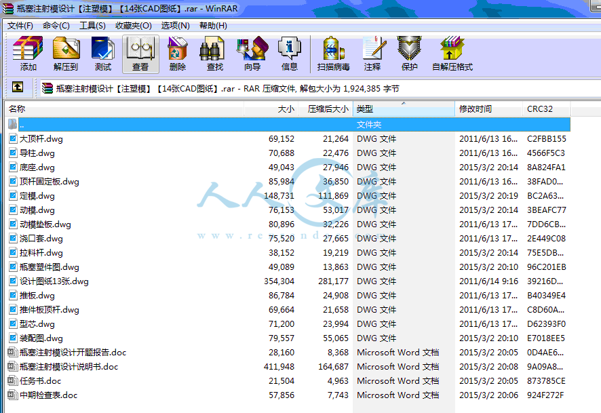Sort by Packed Size (压缩后大小) header

pos(325,109)
